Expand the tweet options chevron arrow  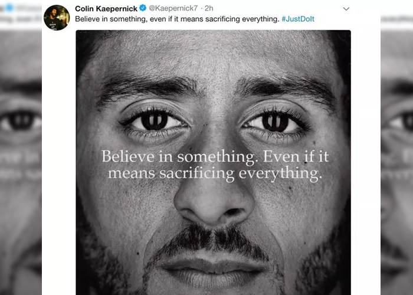[346, 9]
